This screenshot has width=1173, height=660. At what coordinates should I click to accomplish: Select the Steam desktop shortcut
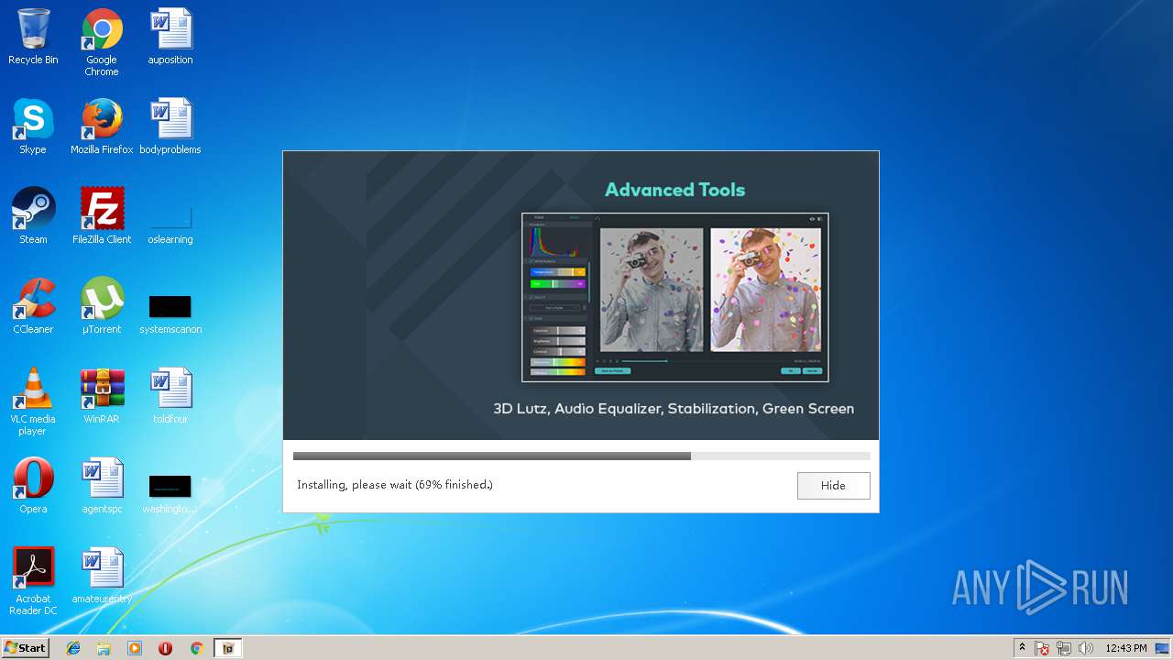tap(33, 216)
